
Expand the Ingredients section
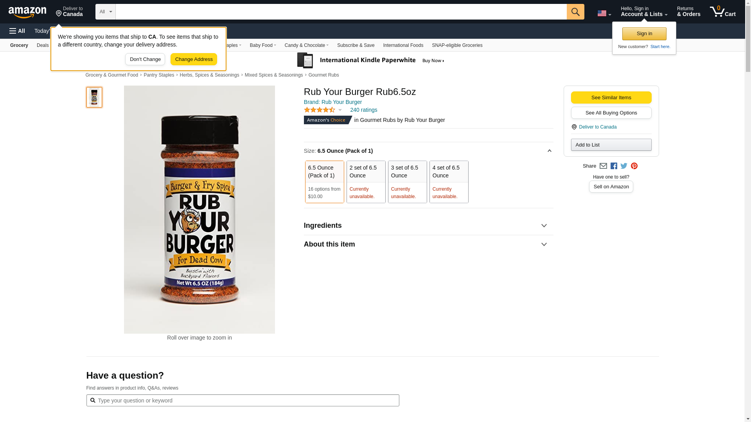[x=428, y=225]
